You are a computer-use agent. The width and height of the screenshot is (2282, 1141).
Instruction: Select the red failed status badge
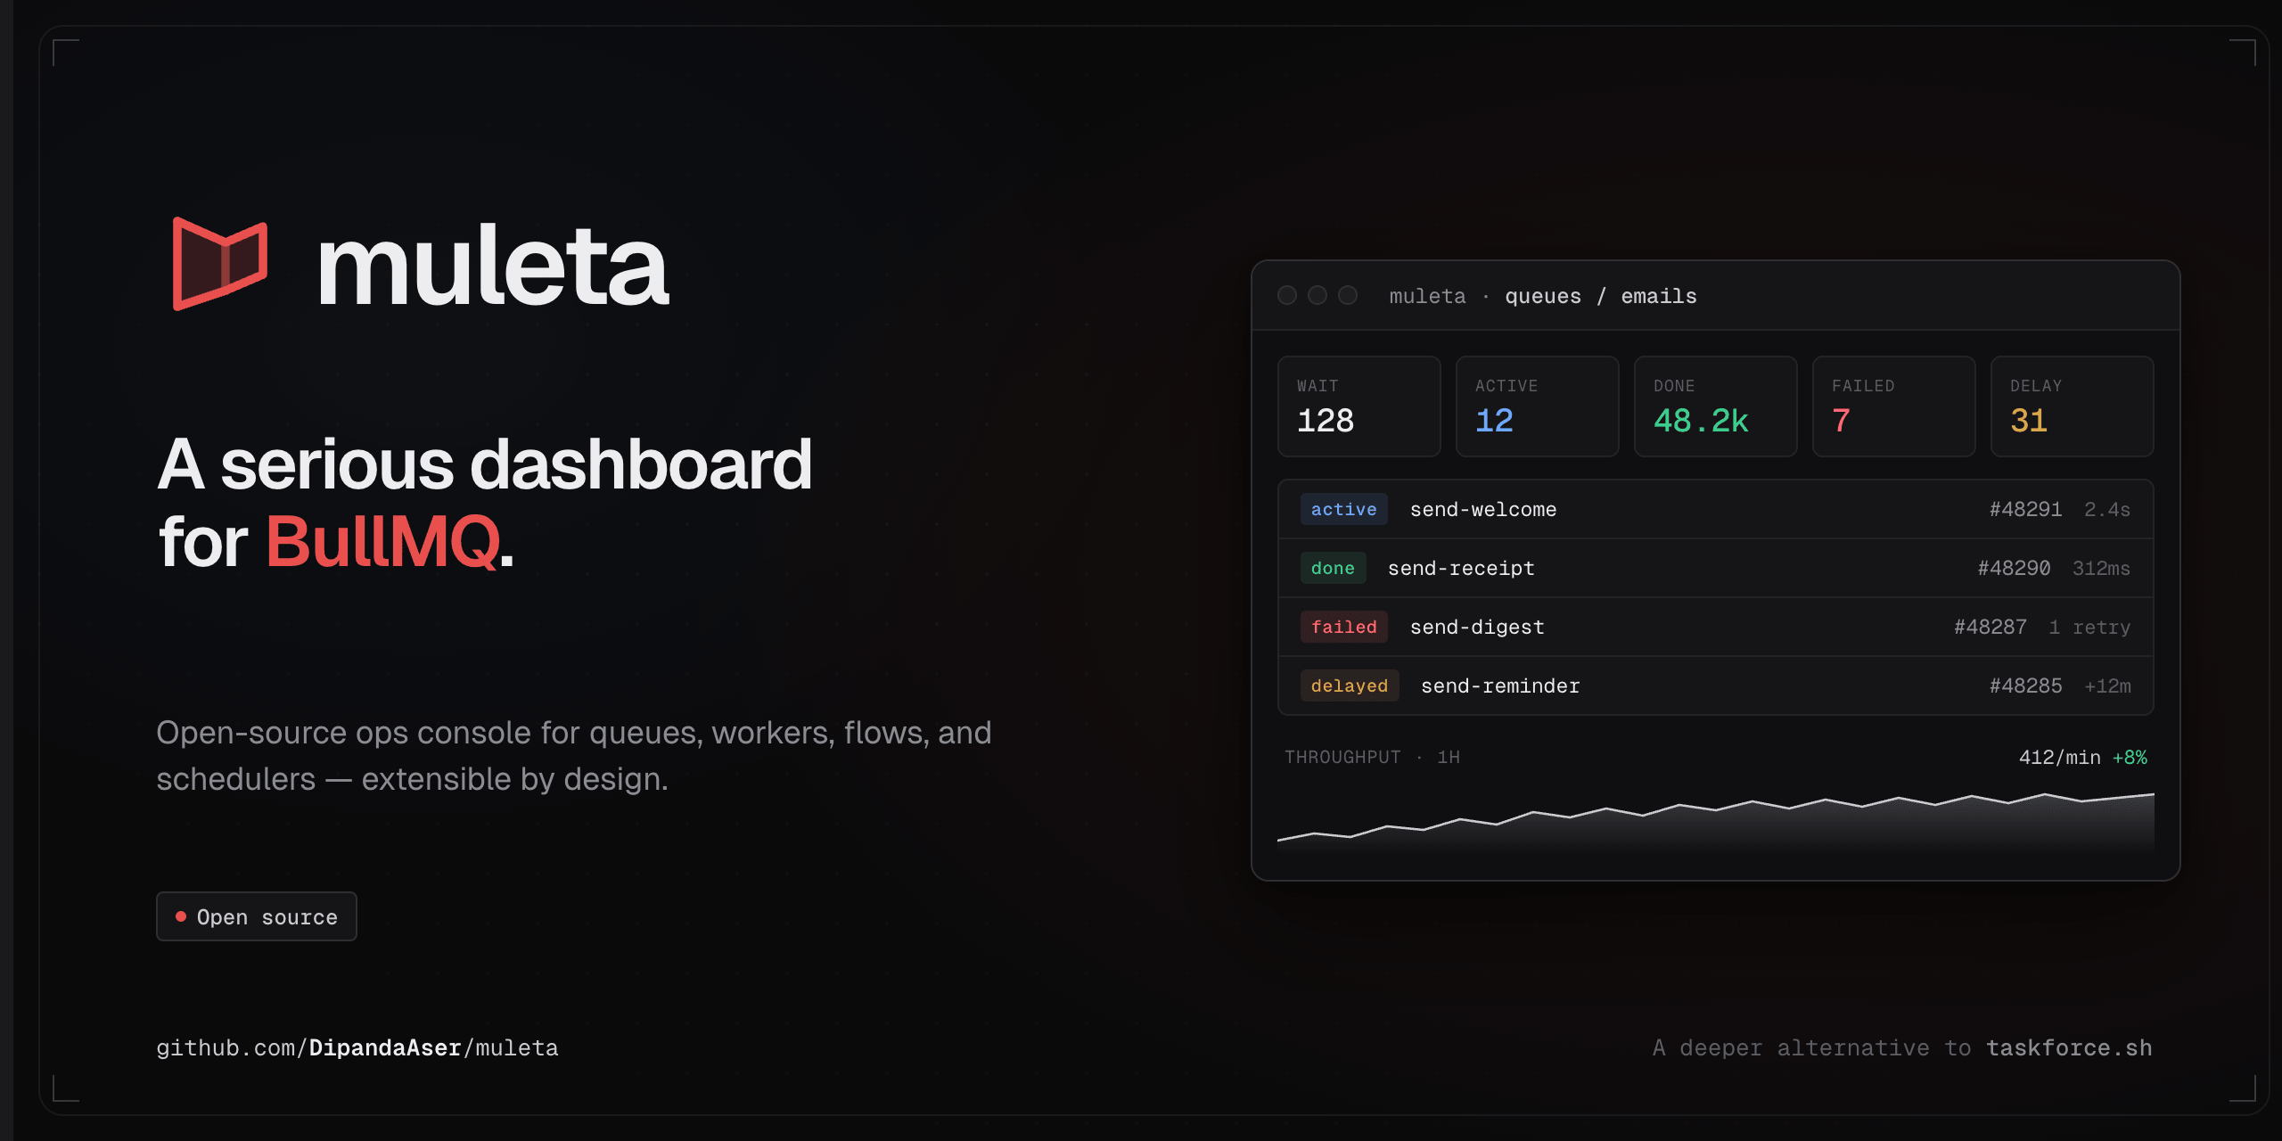tap(1343, 627)
